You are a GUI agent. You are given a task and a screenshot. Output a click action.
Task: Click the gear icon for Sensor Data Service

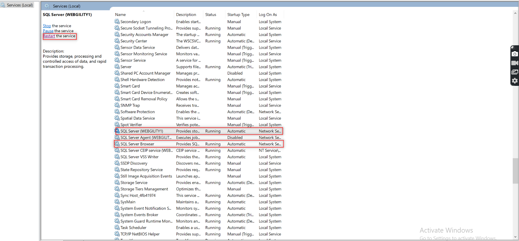[117, 47]
